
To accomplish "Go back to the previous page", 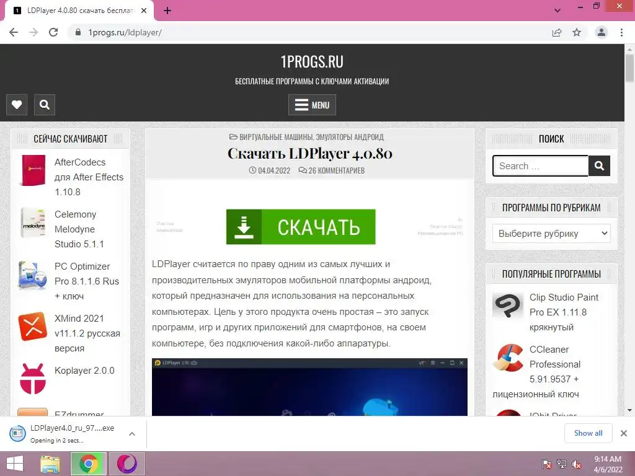I will [14, 32].
